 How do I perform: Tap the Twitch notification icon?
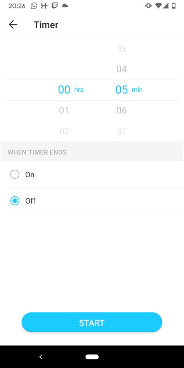coord(55,6)
